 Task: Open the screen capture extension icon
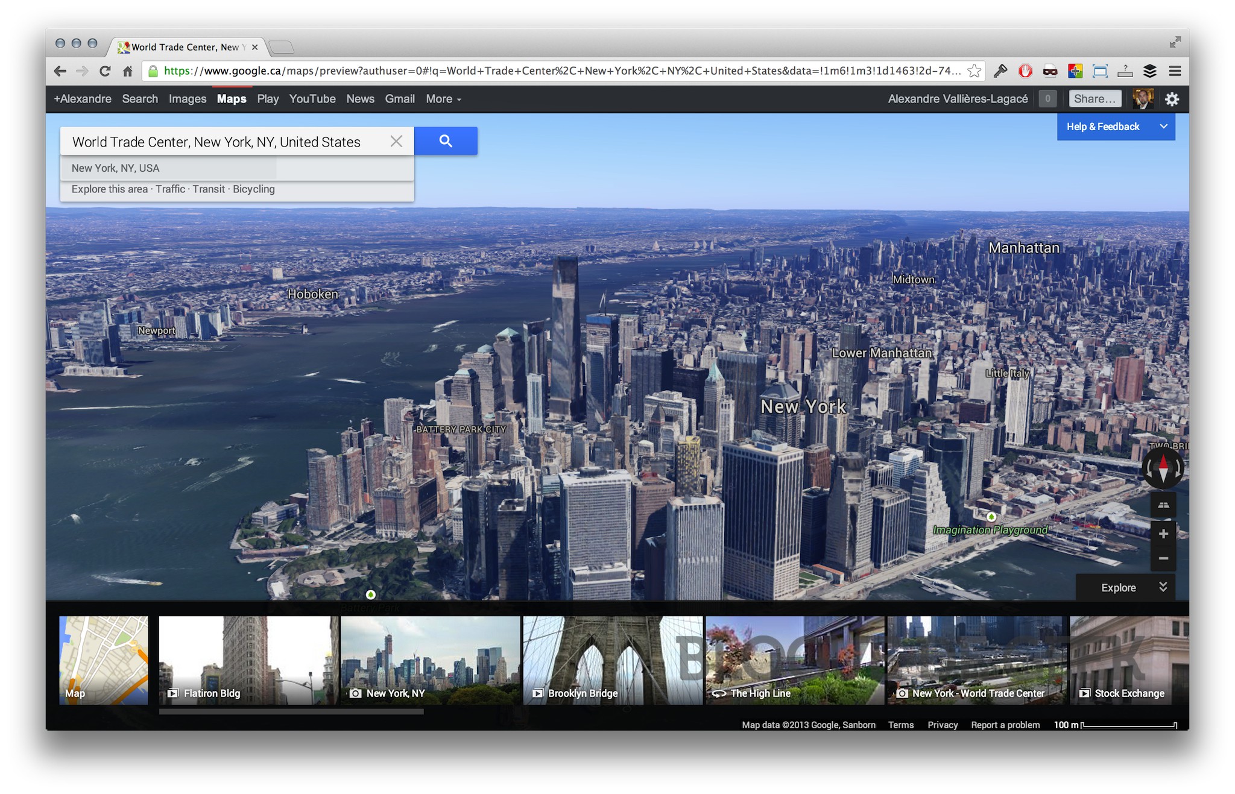(x=1100, y=71)
